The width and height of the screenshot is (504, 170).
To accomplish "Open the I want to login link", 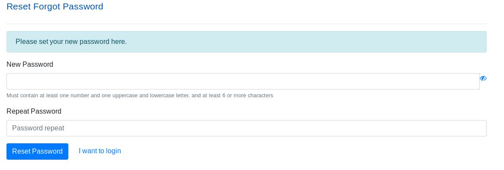I will pyautogui.click(x=100, y=151).
